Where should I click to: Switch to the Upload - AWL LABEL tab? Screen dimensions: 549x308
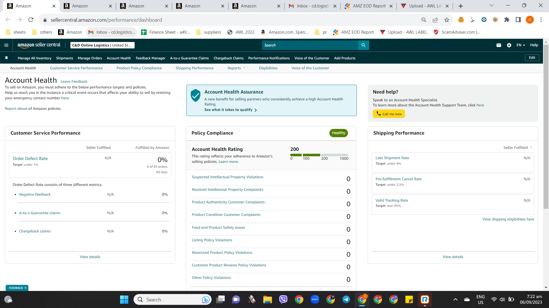pyautogui.click(x=425, y=6)
